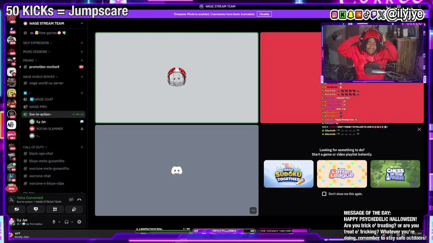433x243 pixels.
Task: Turn on the camera in the voice panel
Action: click(x=17, y=209)
